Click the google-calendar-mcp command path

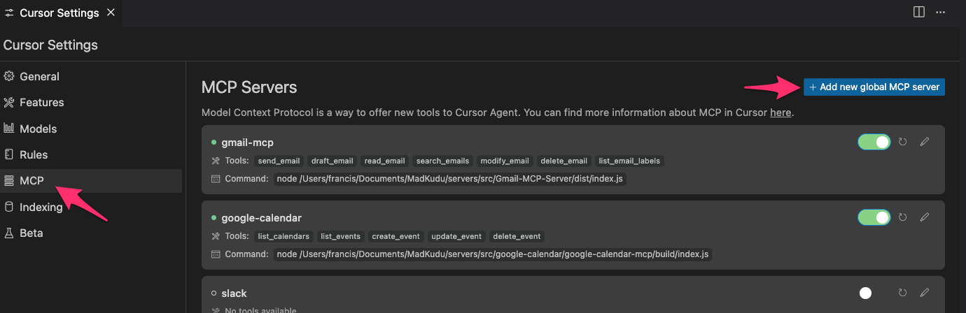point(493,254)
